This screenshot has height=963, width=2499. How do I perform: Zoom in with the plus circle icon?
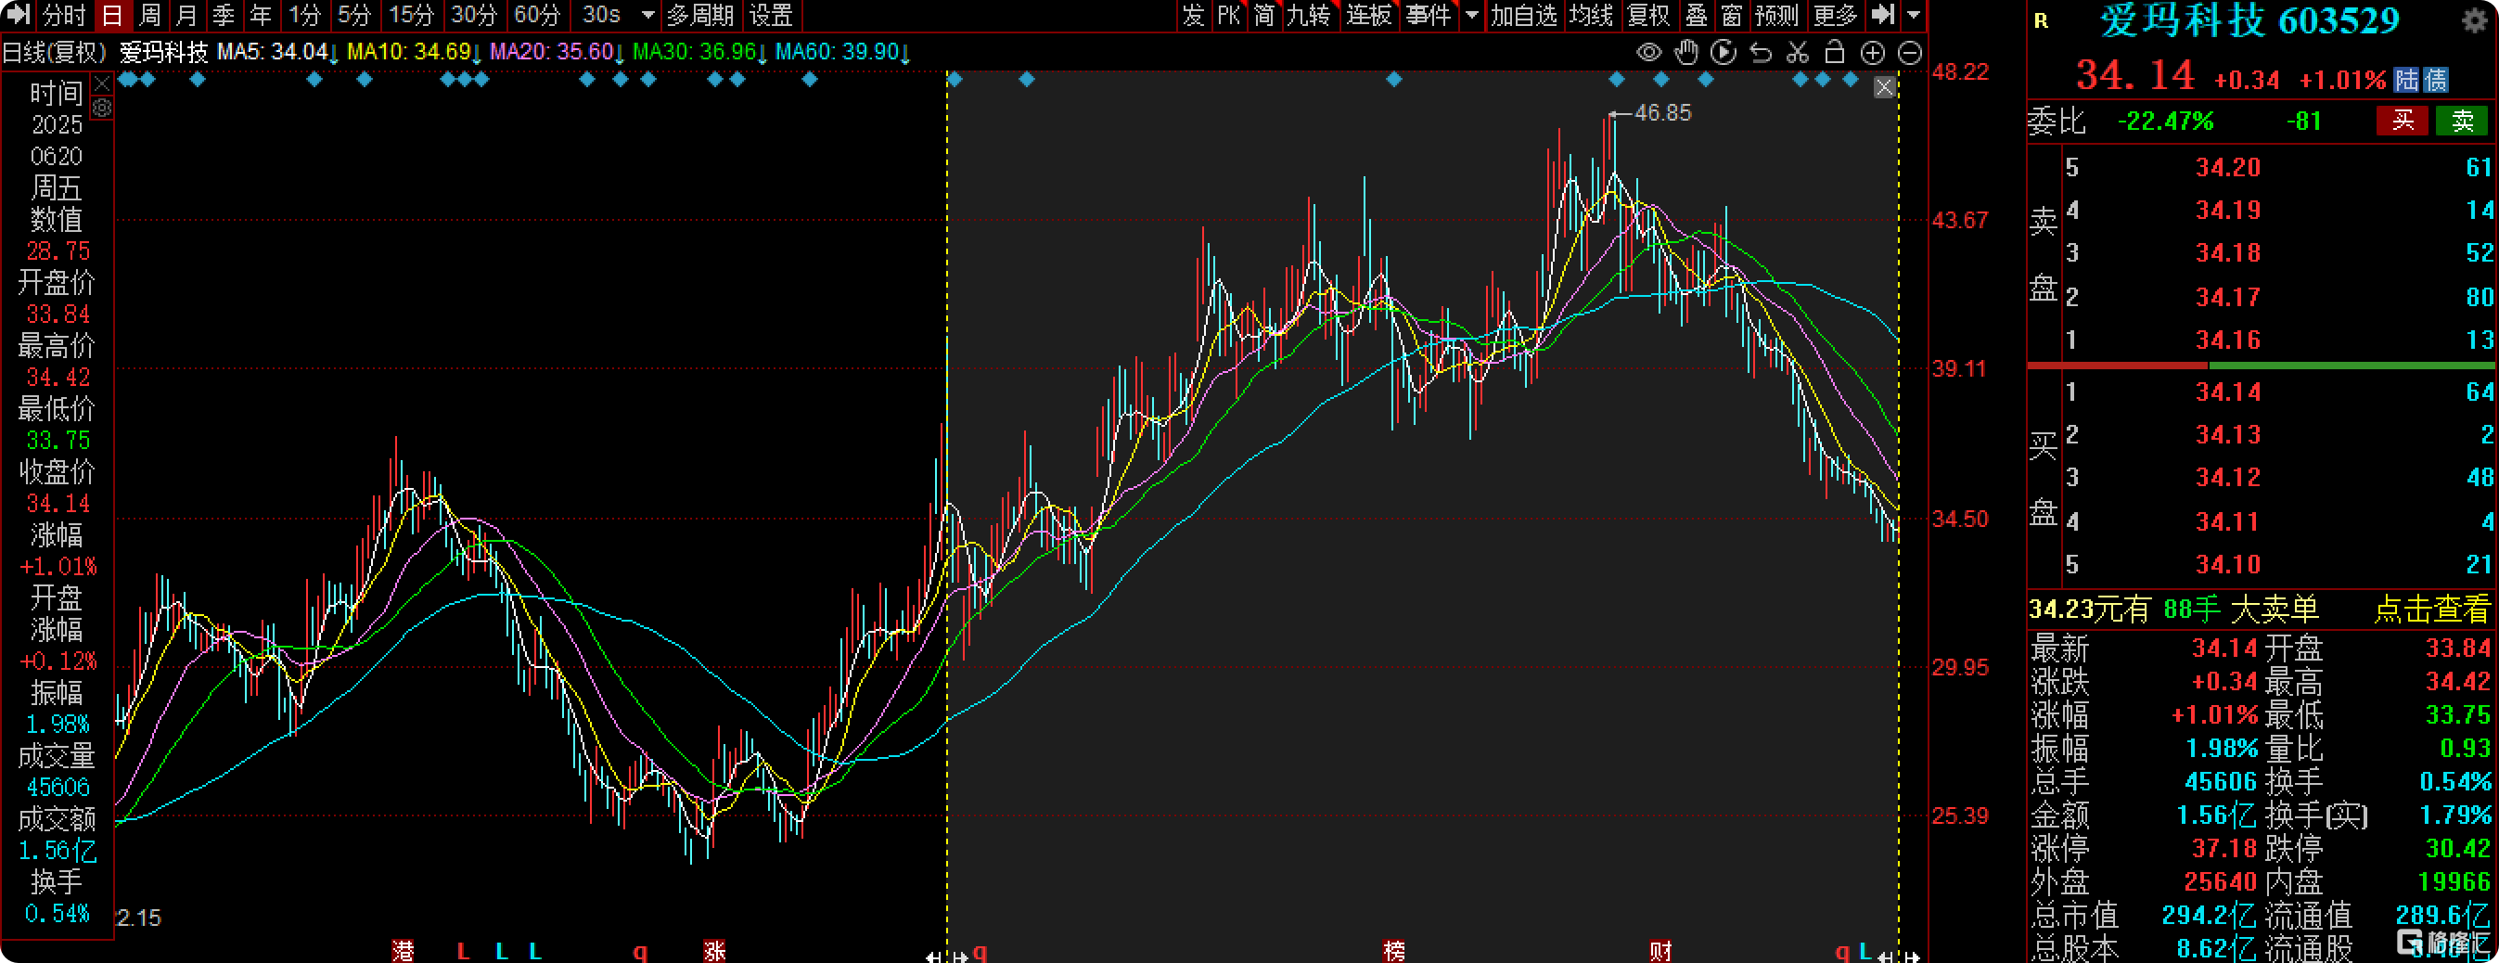pyautogui.click(x=1872, y=52)
